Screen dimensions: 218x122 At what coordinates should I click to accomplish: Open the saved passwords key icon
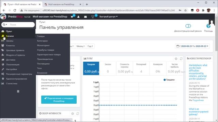click(x=180, y=11)
